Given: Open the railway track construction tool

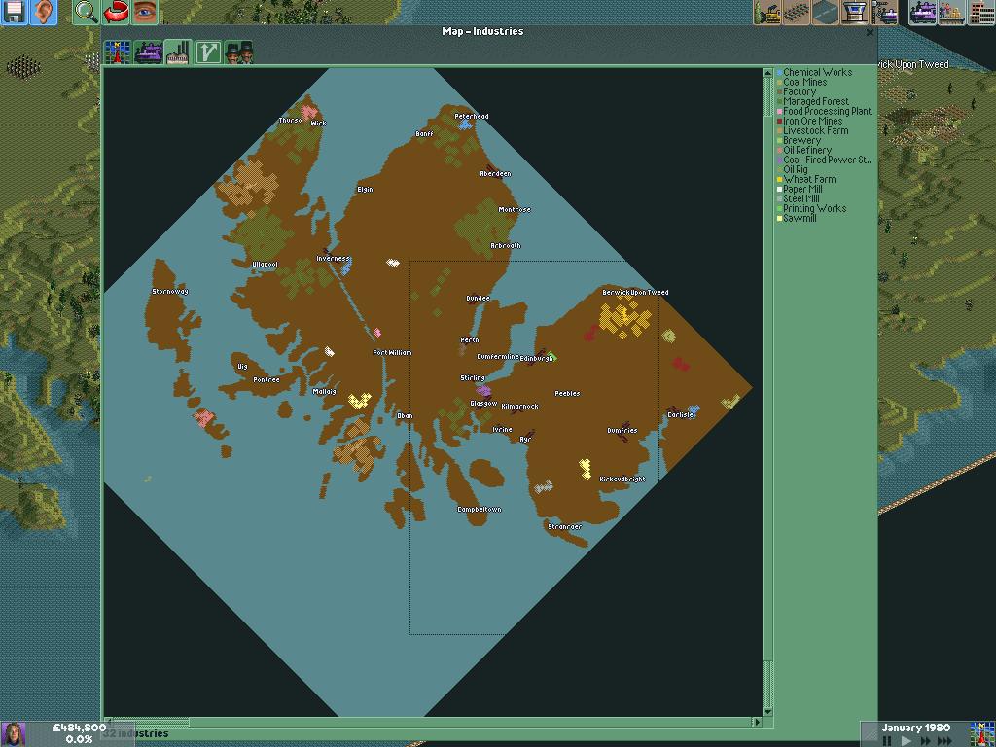Looking at the screenshot, I should pos(797,13).
